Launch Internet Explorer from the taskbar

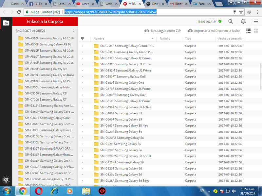pos(54,191)
